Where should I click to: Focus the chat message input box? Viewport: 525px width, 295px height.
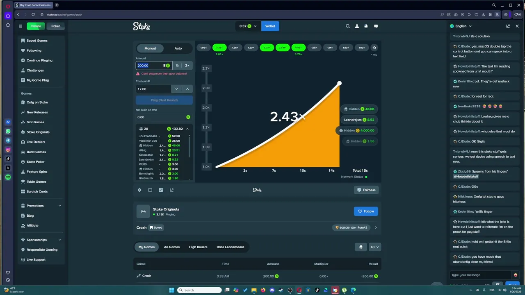pyautogui.click(x=480, y=275)
